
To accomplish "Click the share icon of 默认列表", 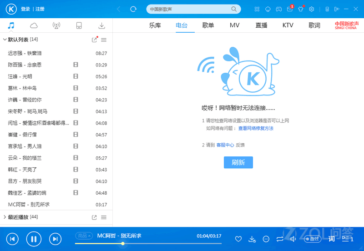I will (x=94, y=40).
